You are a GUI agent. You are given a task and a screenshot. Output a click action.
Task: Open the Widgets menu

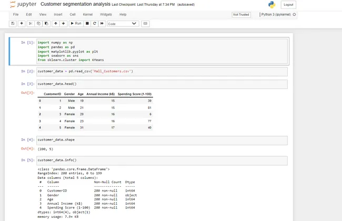pos(106,14)
